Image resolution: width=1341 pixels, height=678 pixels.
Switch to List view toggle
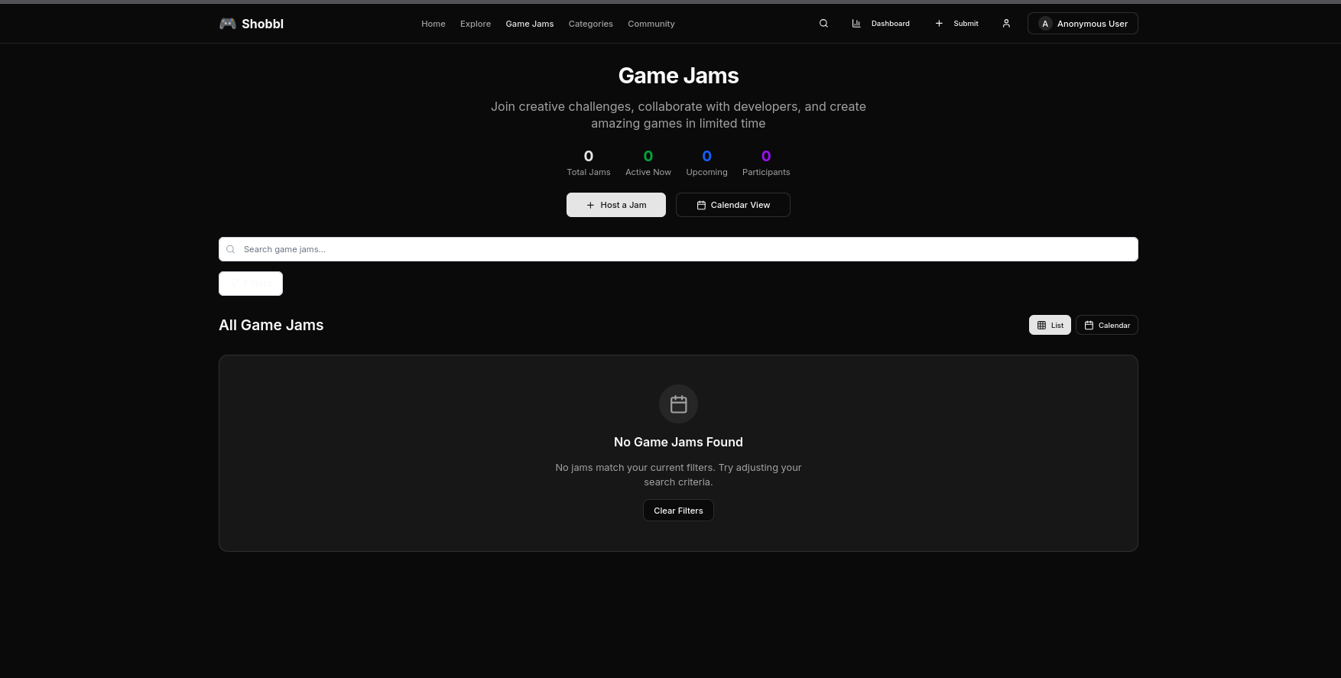tap(1050, 325)
